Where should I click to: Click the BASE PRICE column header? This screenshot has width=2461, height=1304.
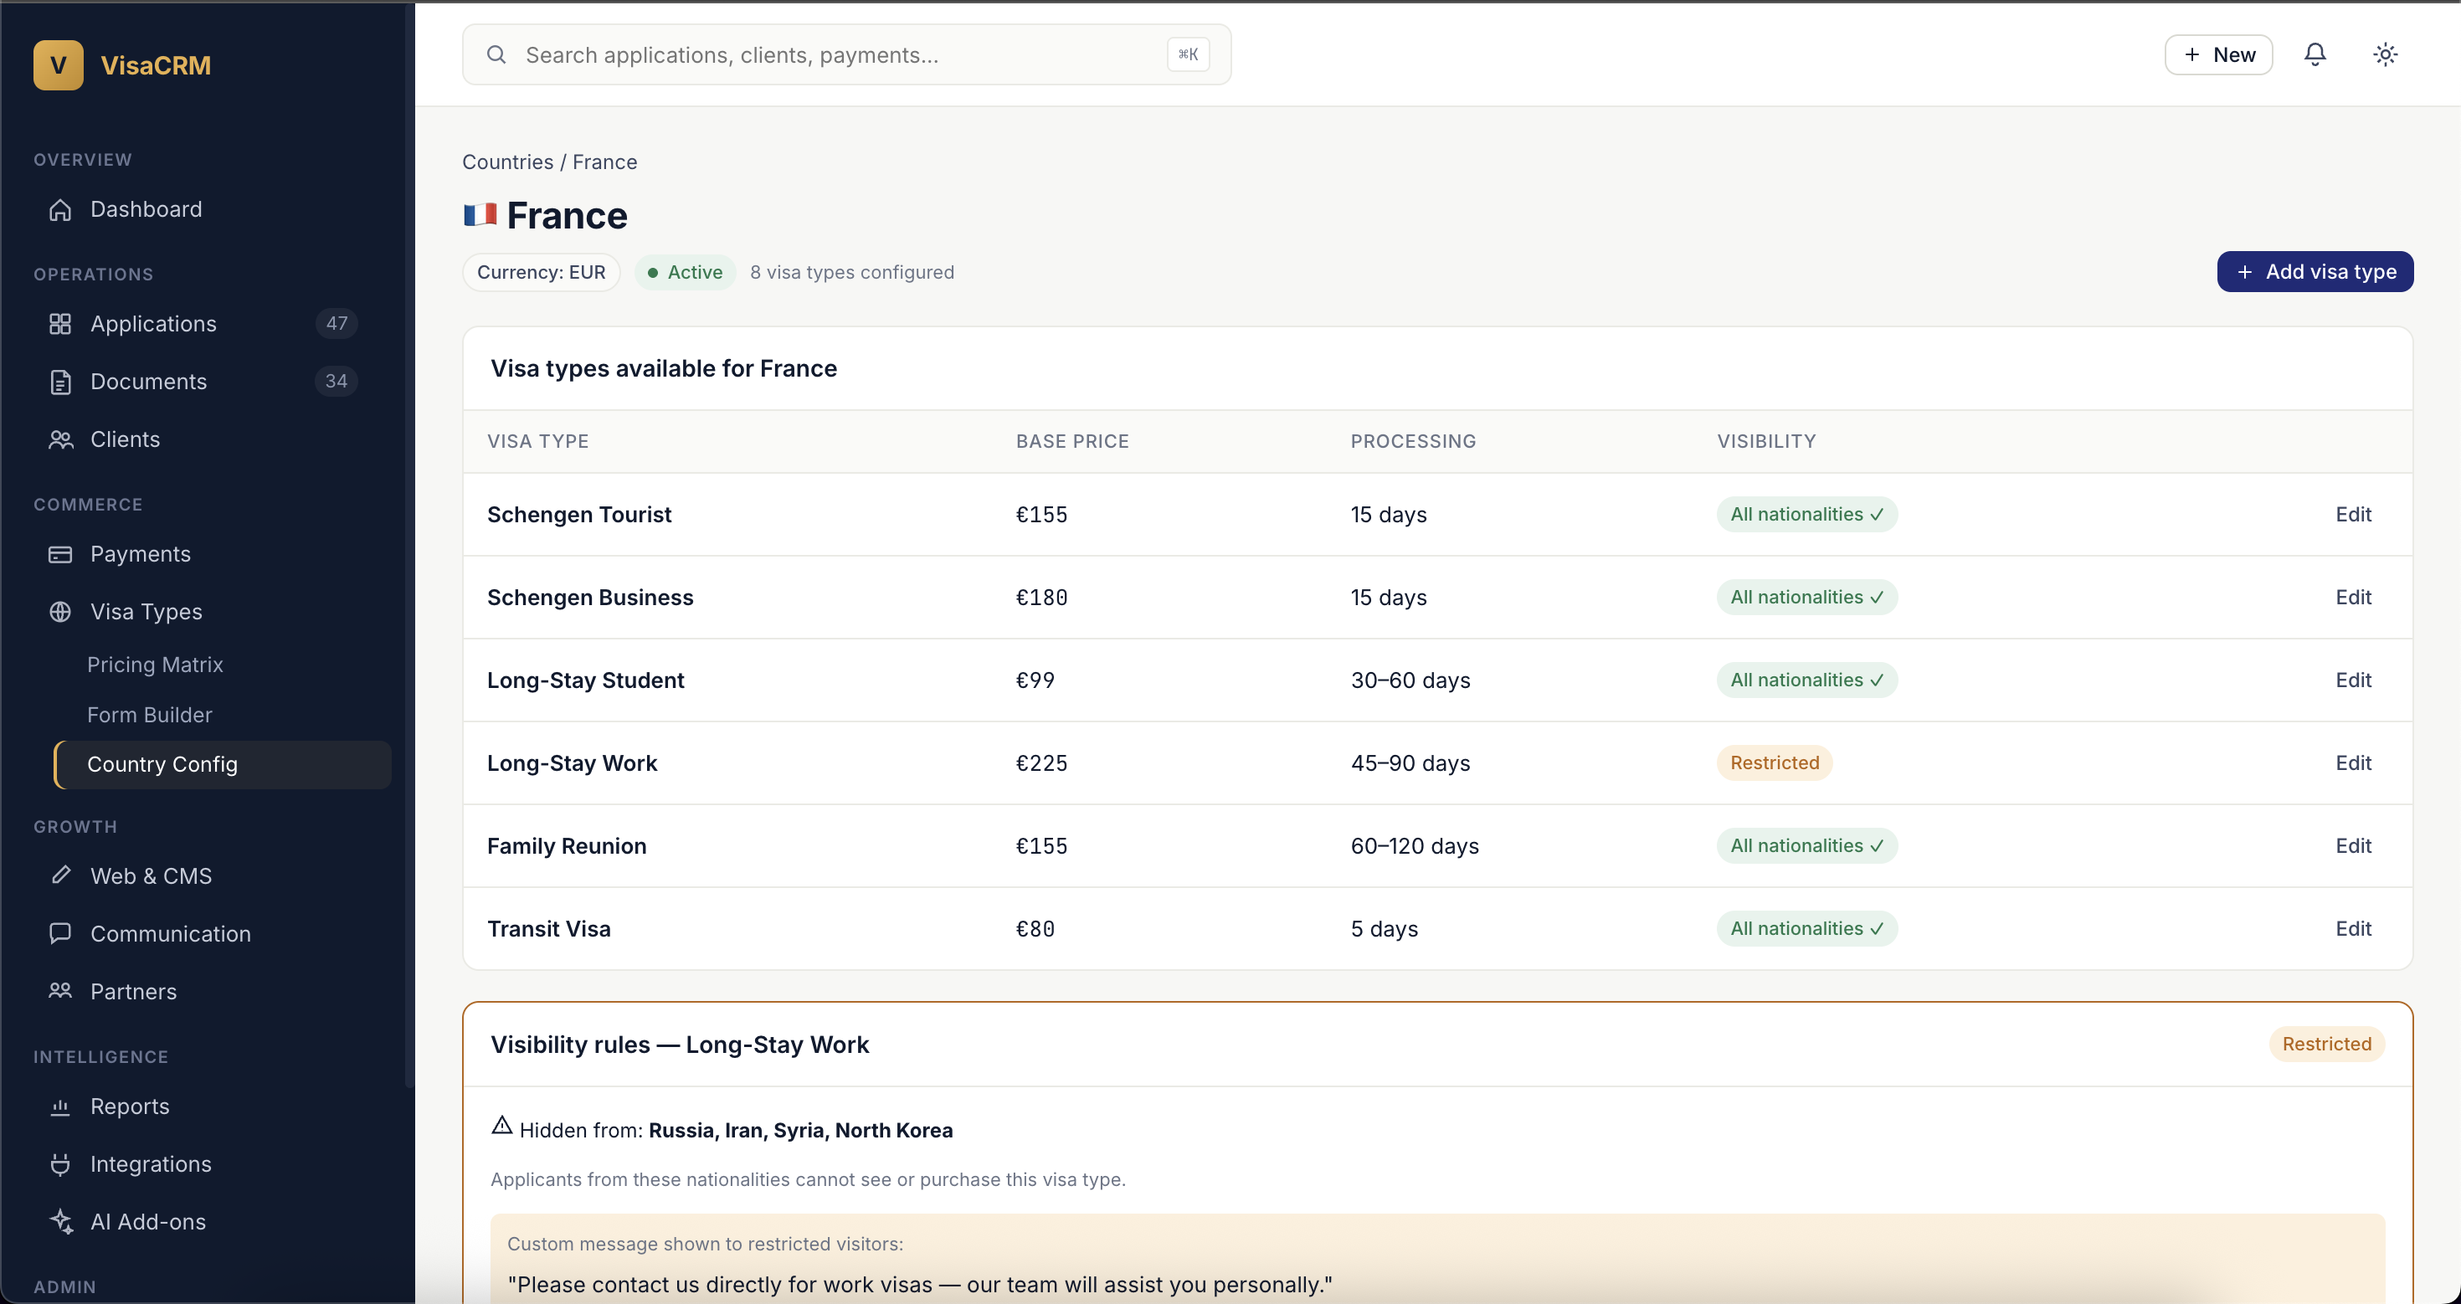tap(1072, 441)
